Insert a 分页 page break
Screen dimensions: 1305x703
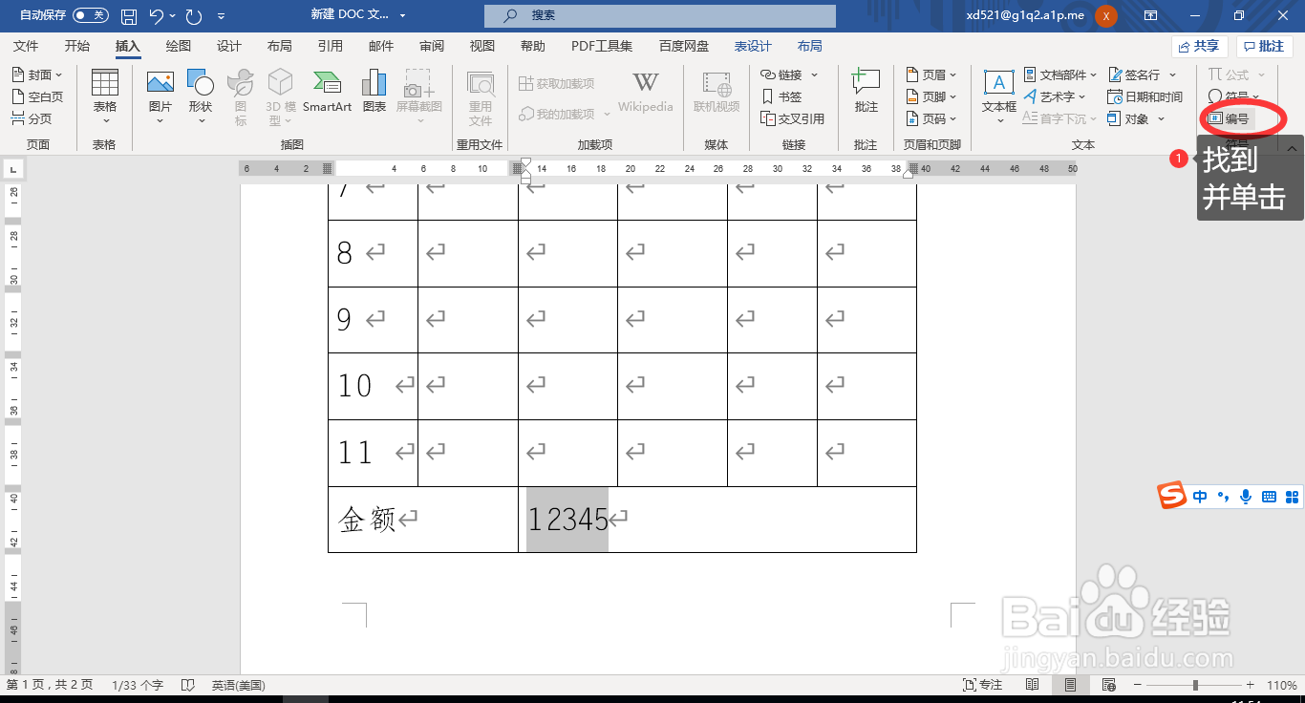(x=32, y=118)
